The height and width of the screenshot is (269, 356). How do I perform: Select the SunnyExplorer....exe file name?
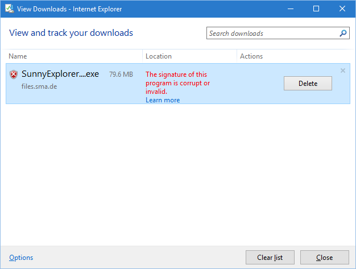[60, 74]
